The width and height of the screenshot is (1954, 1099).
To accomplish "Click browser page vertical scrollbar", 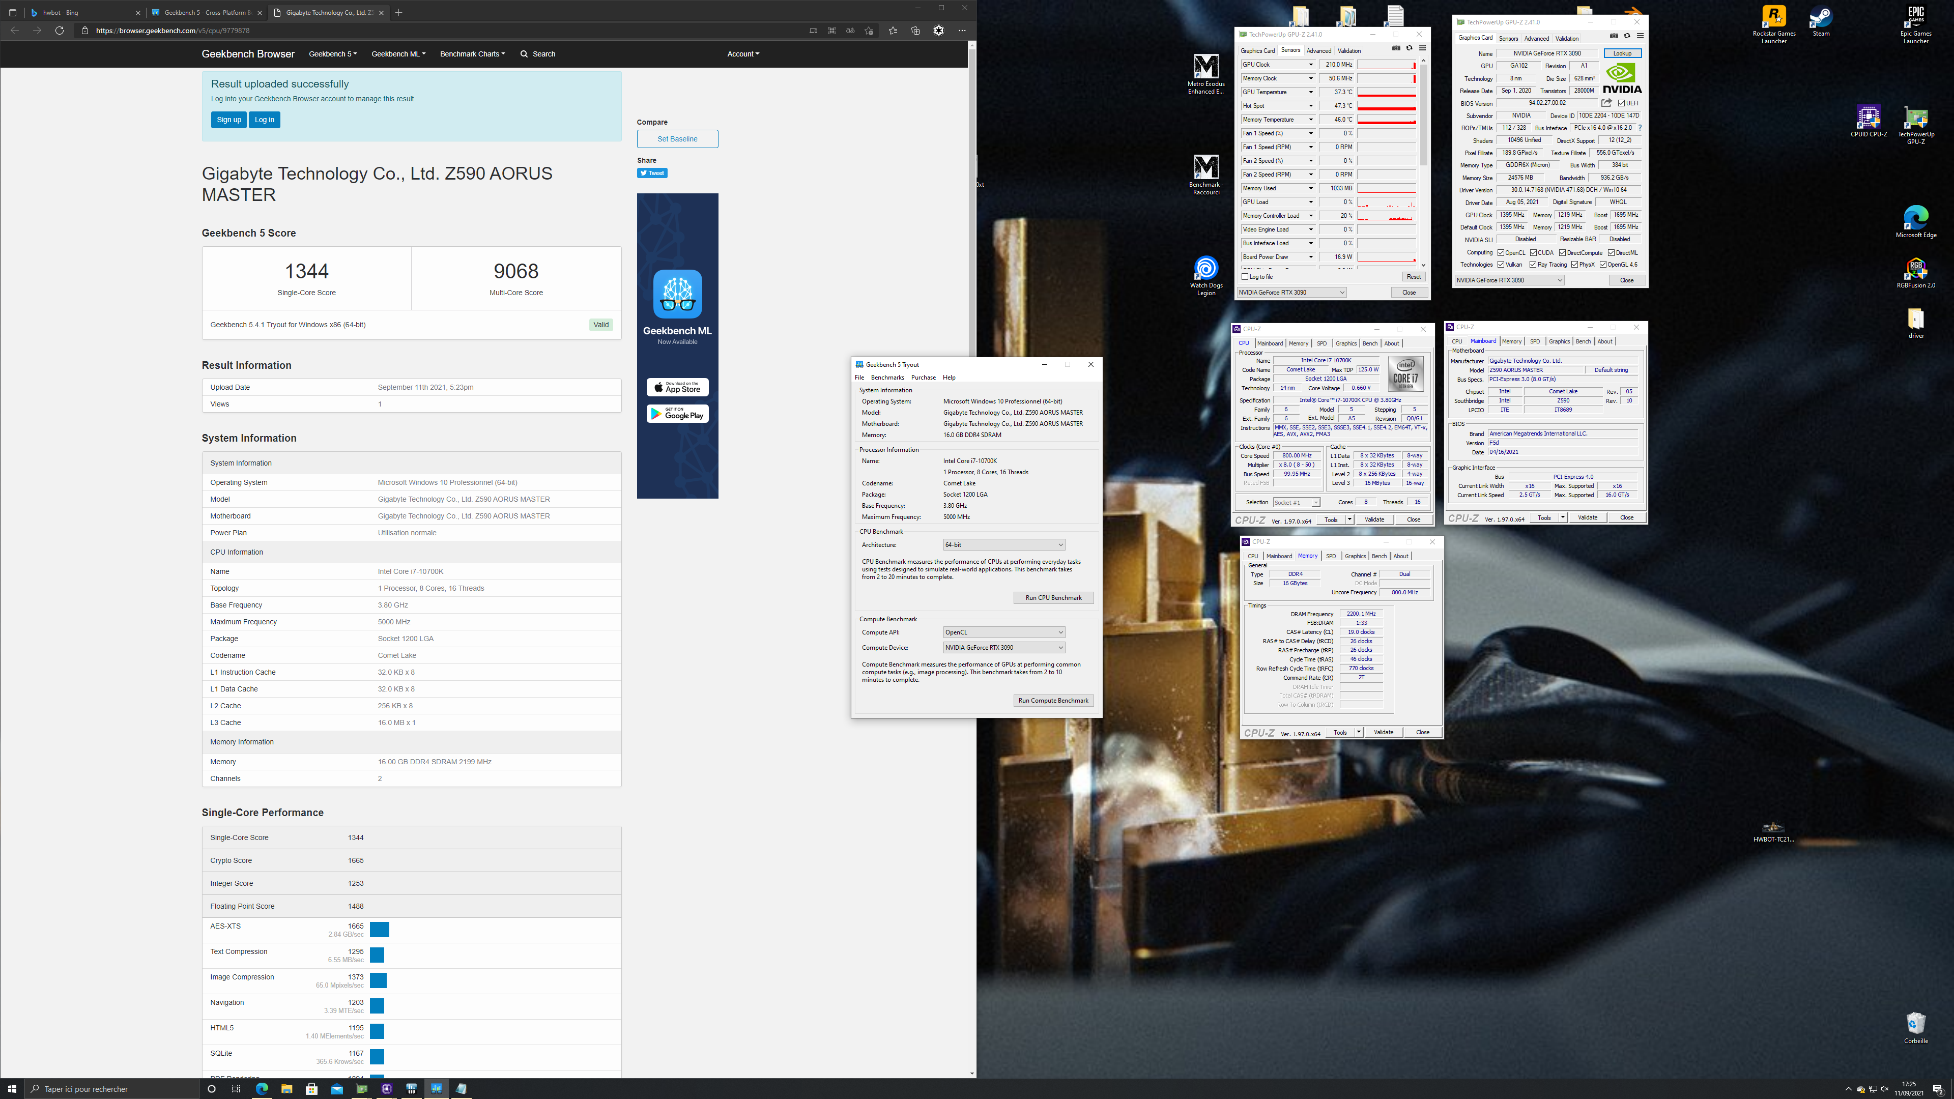I will (972, 560).
